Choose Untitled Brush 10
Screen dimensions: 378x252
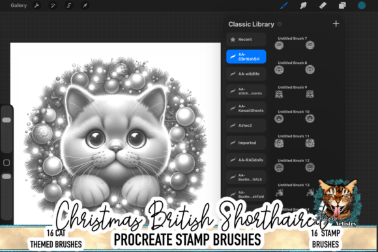(x=295, y=117)
